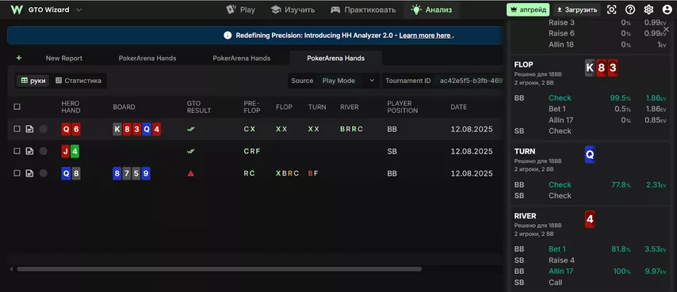This screenshot has height=292, width=677.
Task: Open hand history document icon for Q6 hand
Action: tap(29, 129)
